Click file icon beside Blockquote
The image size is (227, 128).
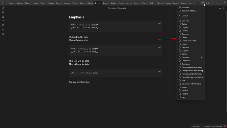180,64
